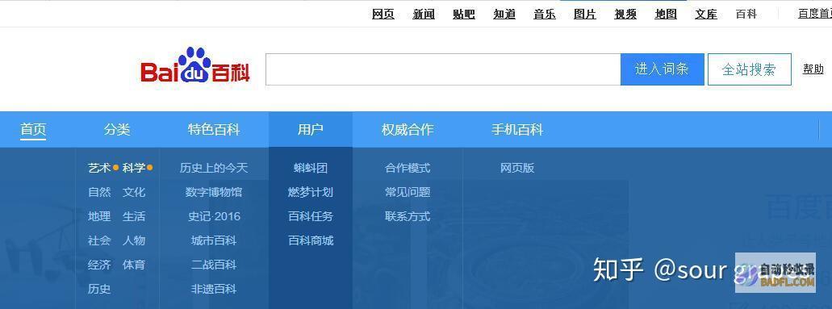Open 地图 in top navigation
The width and height of the screenshot is (832, 309).
[666, 15]
